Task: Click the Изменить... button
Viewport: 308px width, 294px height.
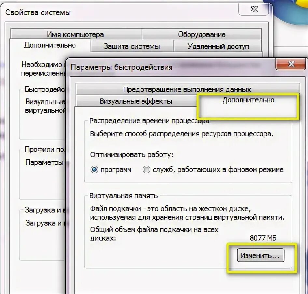Action: pos(261,255)
